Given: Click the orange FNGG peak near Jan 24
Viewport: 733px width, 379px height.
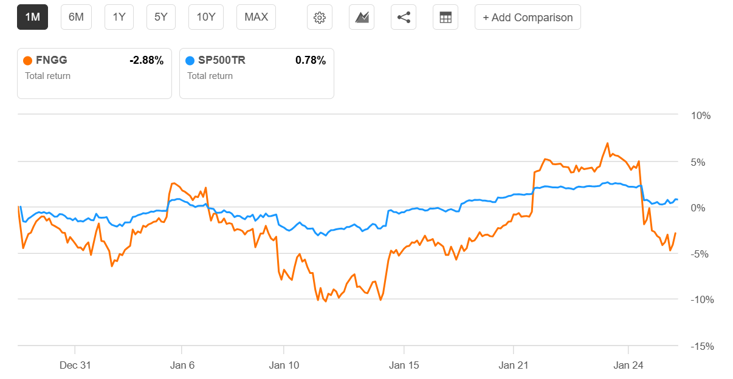Looking at the screenshot, I should tap(606, 143).
